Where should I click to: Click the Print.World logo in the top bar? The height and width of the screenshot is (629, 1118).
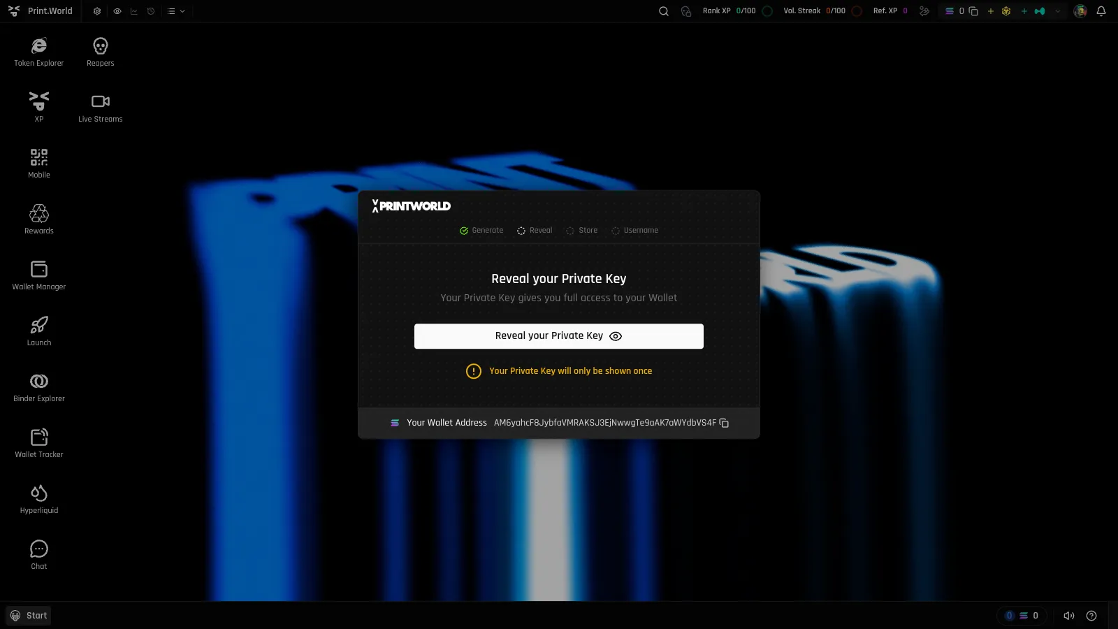pyautogui.click(x=41, y=11)
